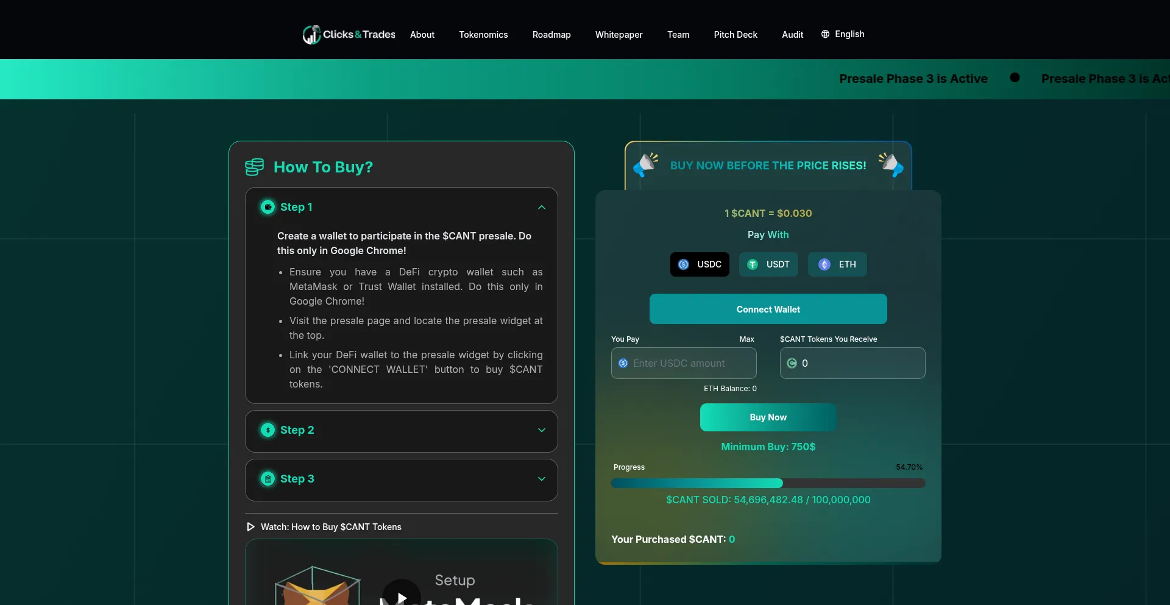This screenshot has height=605, width=1170.
Task: Click the presale progress bar
Action: 768,483
